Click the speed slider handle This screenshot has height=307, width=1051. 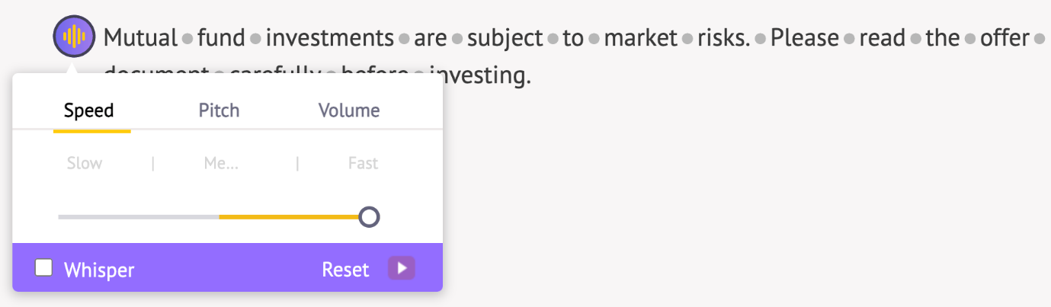369,217
